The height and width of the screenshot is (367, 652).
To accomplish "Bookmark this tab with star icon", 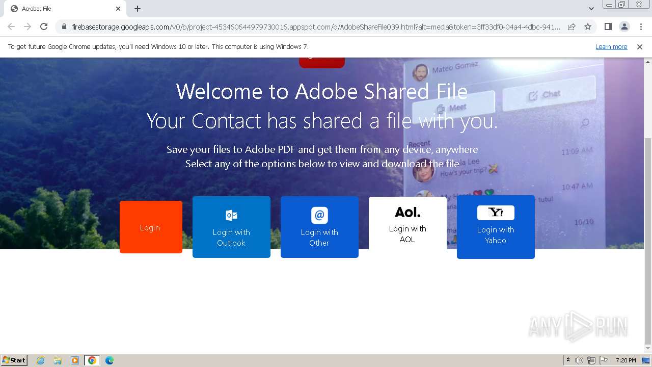I will point(588,27).
